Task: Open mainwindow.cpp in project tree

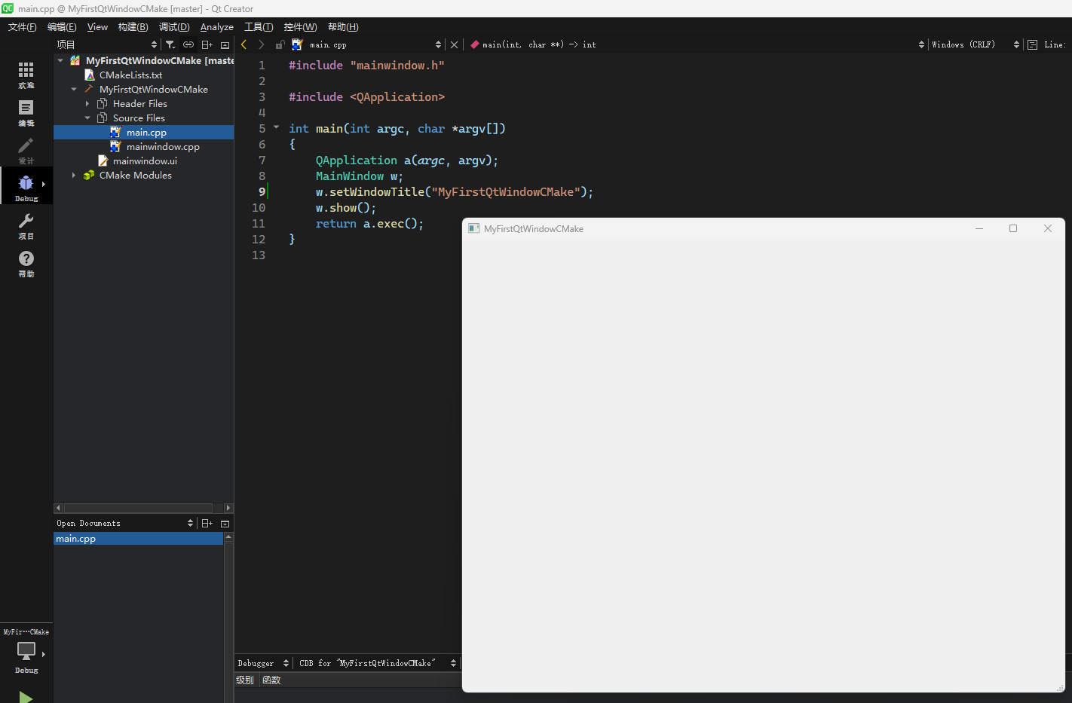Action: [x=162, y=147]
